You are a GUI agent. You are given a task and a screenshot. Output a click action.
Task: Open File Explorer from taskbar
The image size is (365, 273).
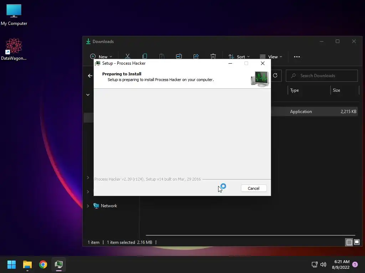point(27,264)
